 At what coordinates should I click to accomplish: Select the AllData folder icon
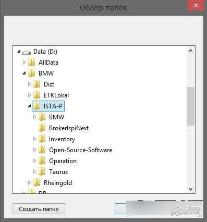pyautogui.click(x=32, y=62)
